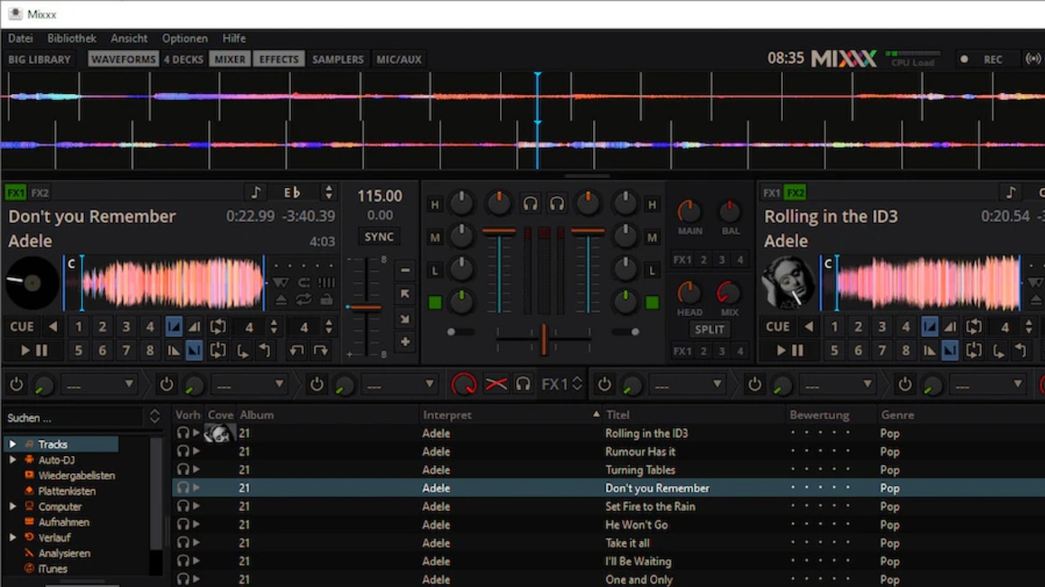
Task: Trigger hotcue 1 on deck 1
Action: tap(79, 327)
